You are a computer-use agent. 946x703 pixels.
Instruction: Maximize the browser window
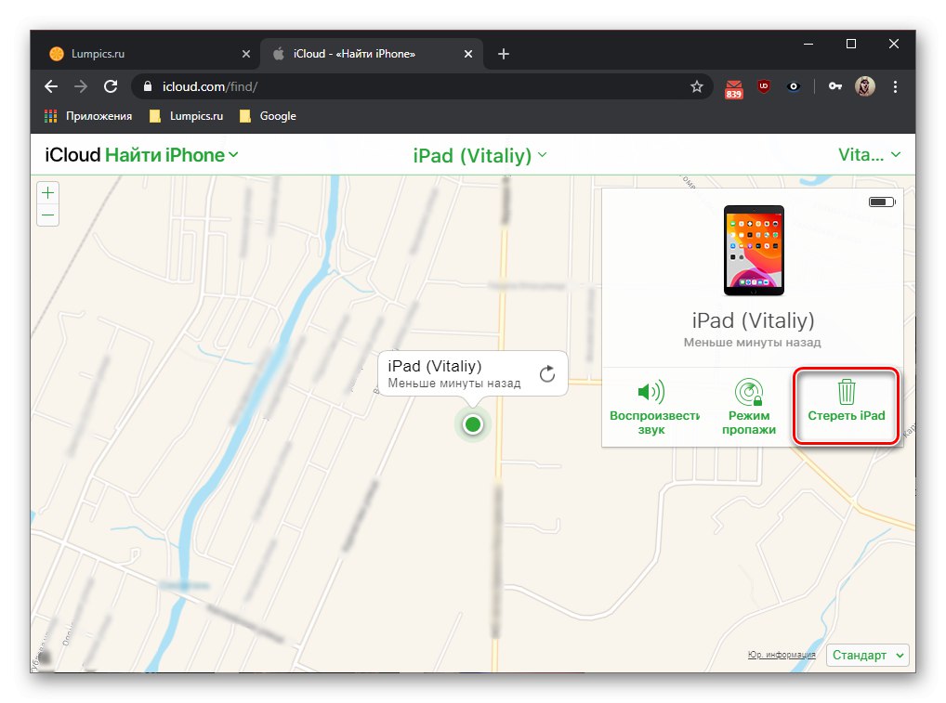coord(851,44)
